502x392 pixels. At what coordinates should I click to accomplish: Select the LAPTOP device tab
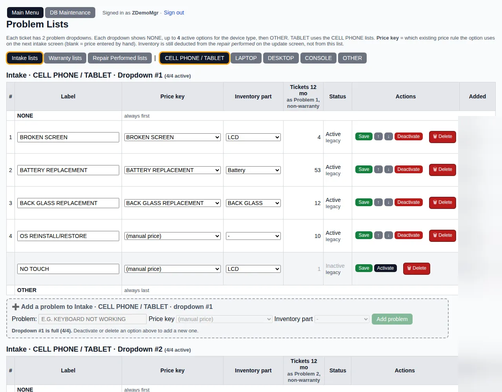pyautogui.click(x=246, y=58)
